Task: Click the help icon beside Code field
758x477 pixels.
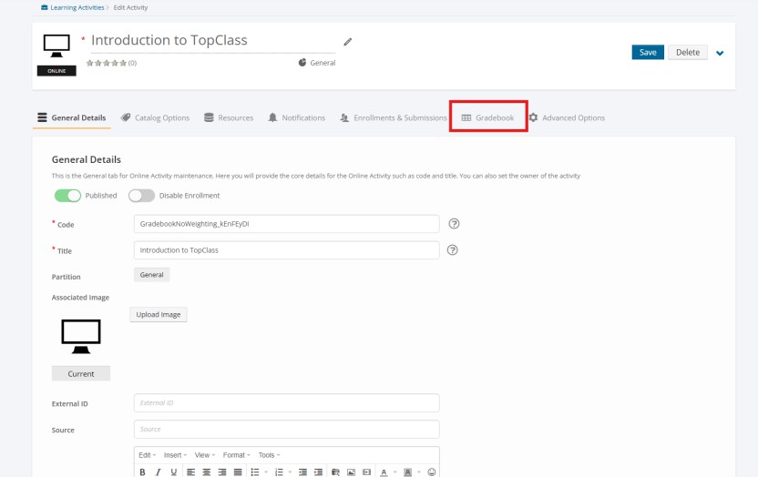Action: [454, 224]
